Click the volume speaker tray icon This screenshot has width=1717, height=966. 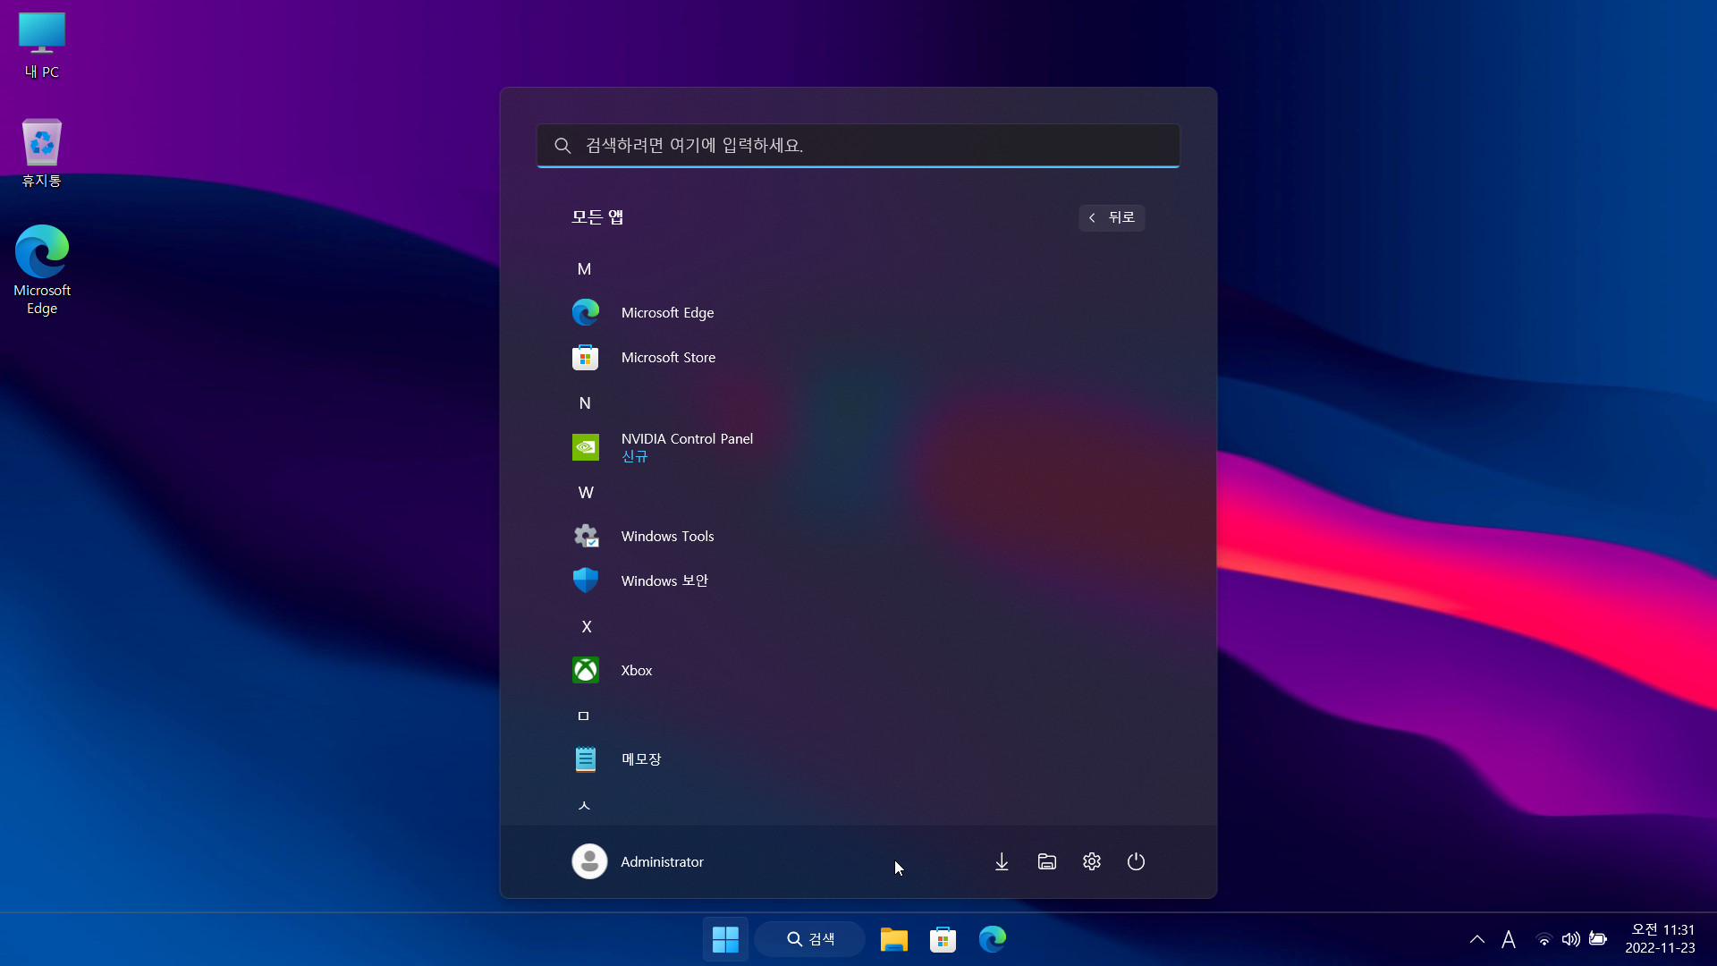(1570, 939)
